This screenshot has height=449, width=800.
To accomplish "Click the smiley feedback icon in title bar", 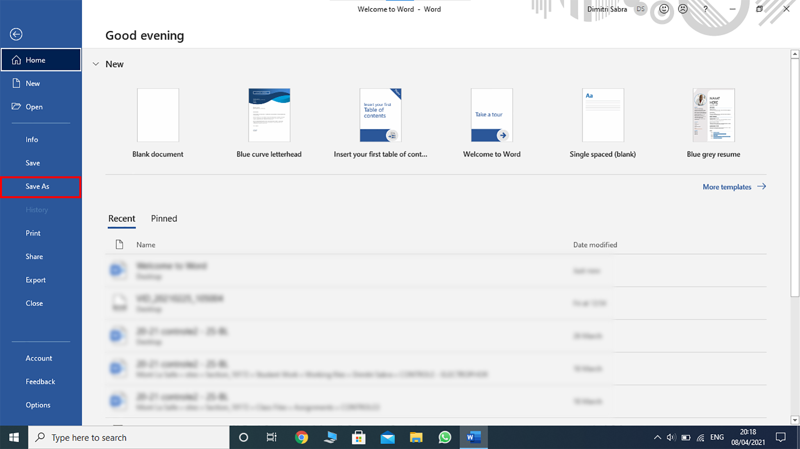I will [x=663, y=9].
